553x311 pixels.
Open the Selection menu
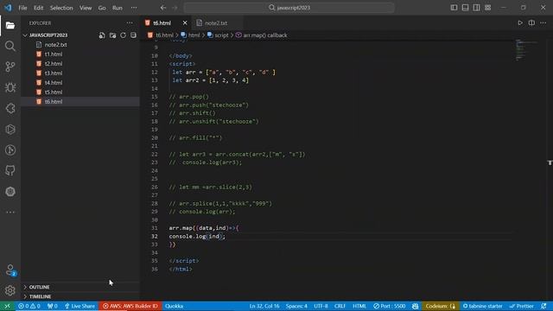(61, 8)
